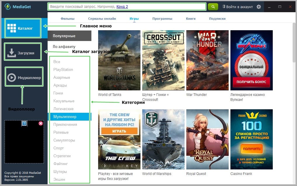The image size is (297, 186).
Task: Choose the Казуальные category
Action: pyautogui.click(x=64, y=101)
